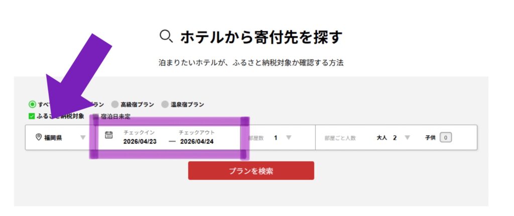Click the 部屋ごと人数 label
The width and height of the screenshot is (514, 216).
click(340, 138)
